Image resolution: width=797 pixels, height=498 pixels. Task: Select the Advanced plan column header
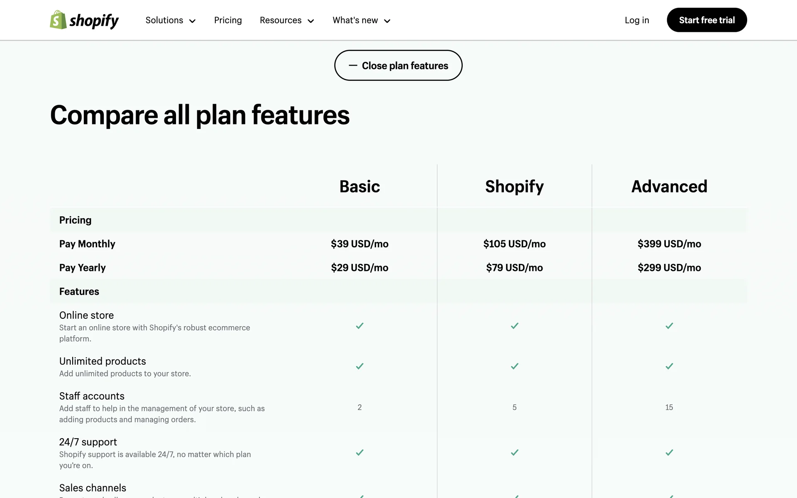669,187
